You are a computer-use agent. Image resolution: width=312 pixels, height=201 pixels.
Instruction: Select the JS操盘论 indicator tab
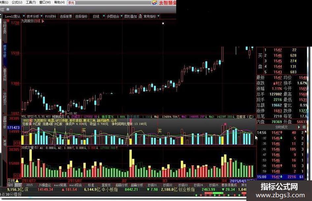pyautogui.click(x=45, y=185)
